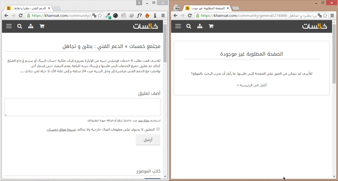
Task: Click the left window vertical scrollbar thumb
Action: point(165,43)
